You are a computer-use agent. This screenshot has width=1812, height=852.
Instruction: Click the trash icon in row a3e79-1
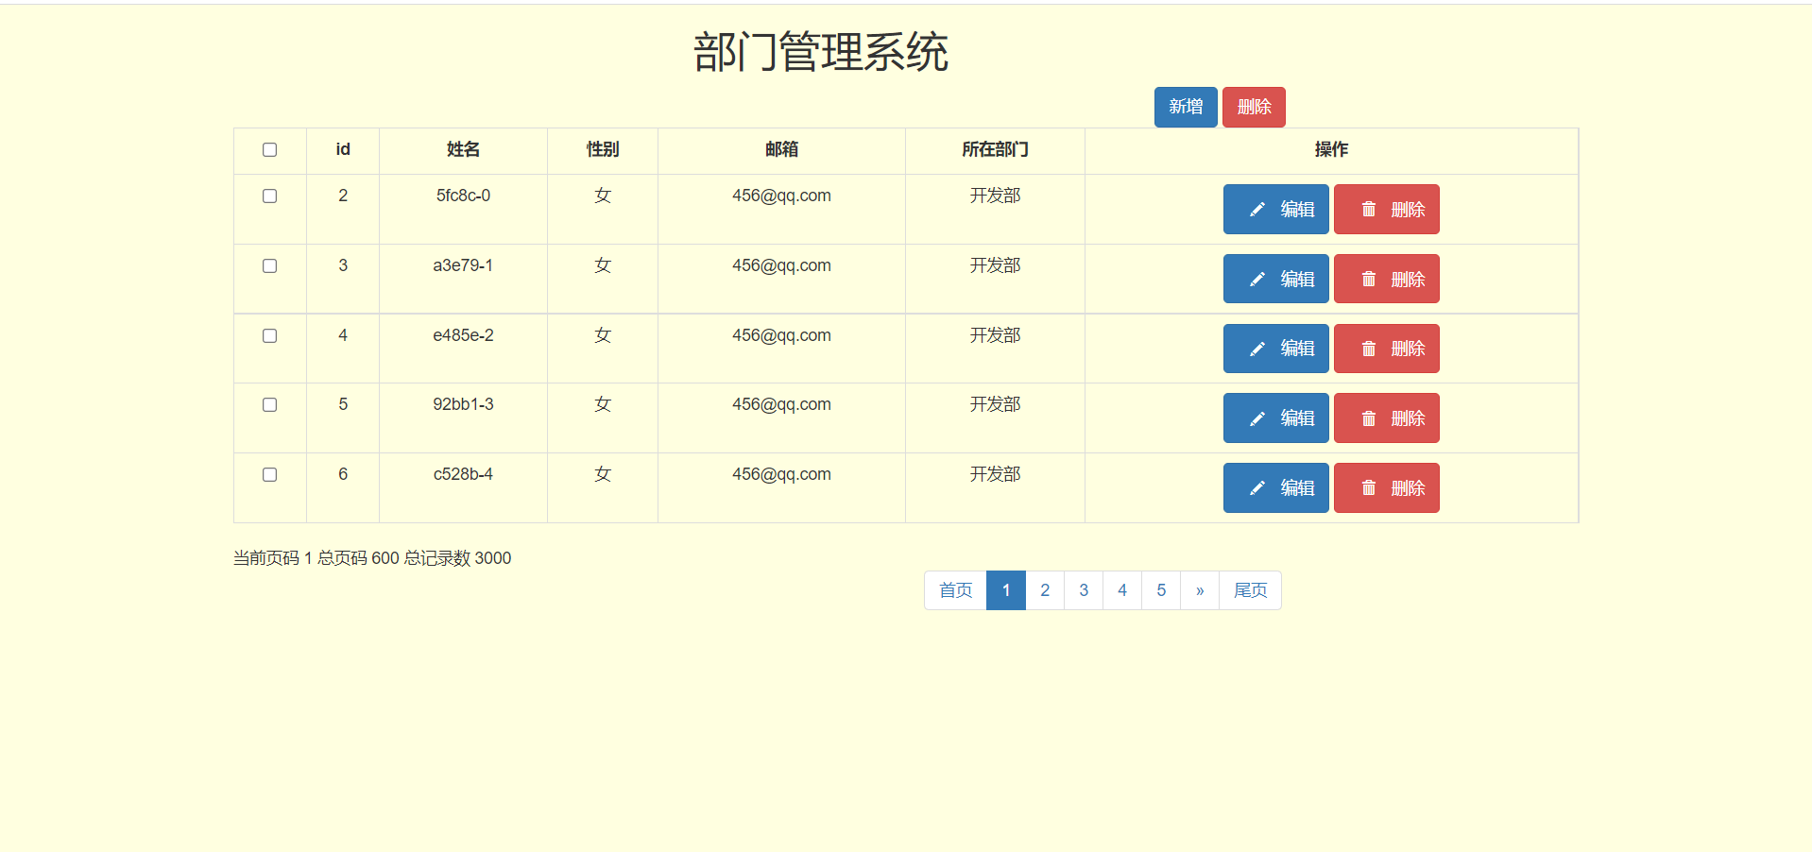(1368, 280)
